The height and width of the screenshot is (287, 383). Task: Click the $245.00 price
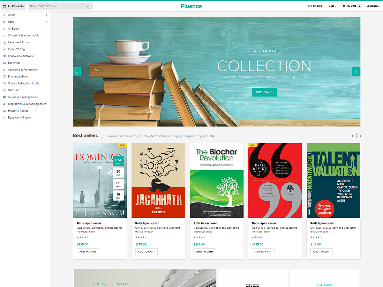(x=199, y=244)
